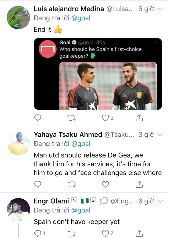Open options chevron on Luis alejandro Medina's tweet
This screenshot has height=238, width=169.
[x=160, y=9]
